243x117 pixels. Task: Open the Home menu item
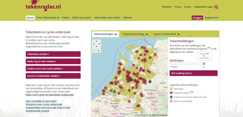[30, 18]
